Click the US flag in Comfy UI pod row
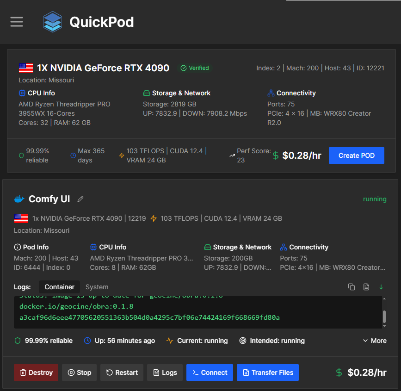This screenshot has height=391, width=401. point(21,218)
